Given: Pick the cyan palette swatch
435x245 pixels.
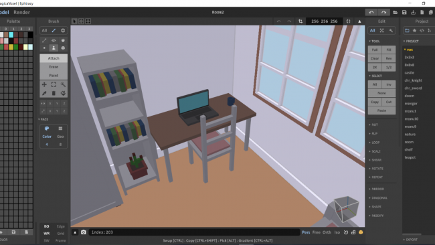Looking at the screenshot, I should click(x=11, y=35).
